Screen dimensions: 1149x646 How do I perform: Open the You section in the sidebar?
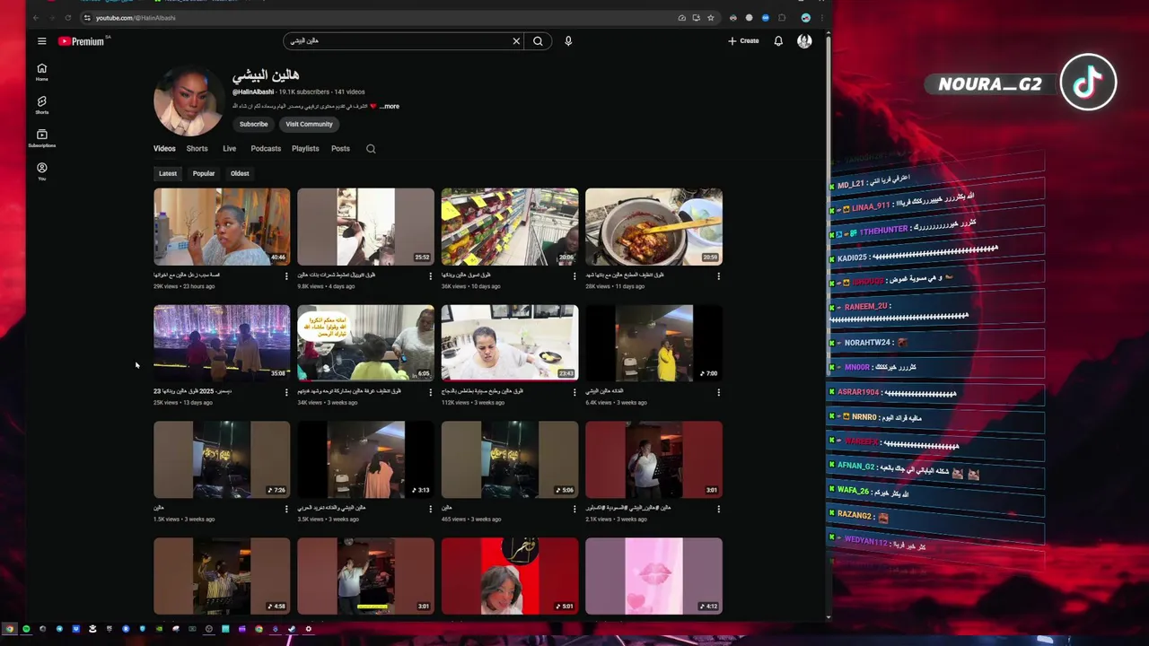[41, 171]
